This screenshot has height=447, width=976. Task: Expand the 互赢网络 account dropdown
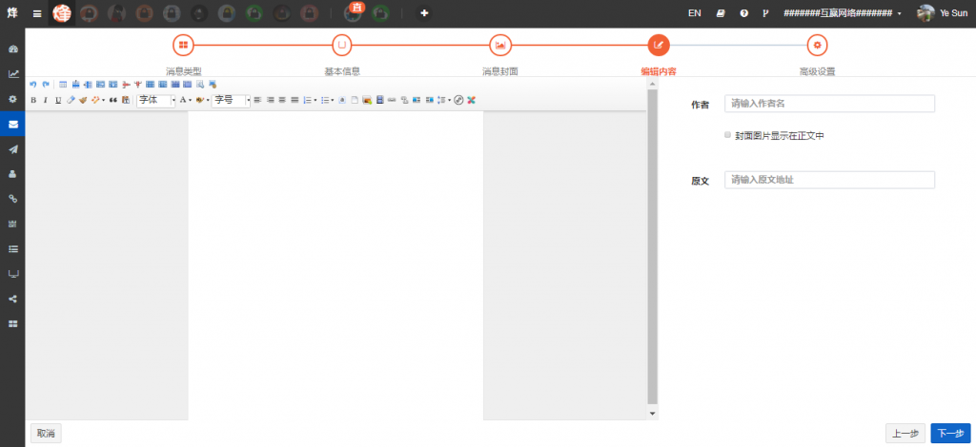843,13
